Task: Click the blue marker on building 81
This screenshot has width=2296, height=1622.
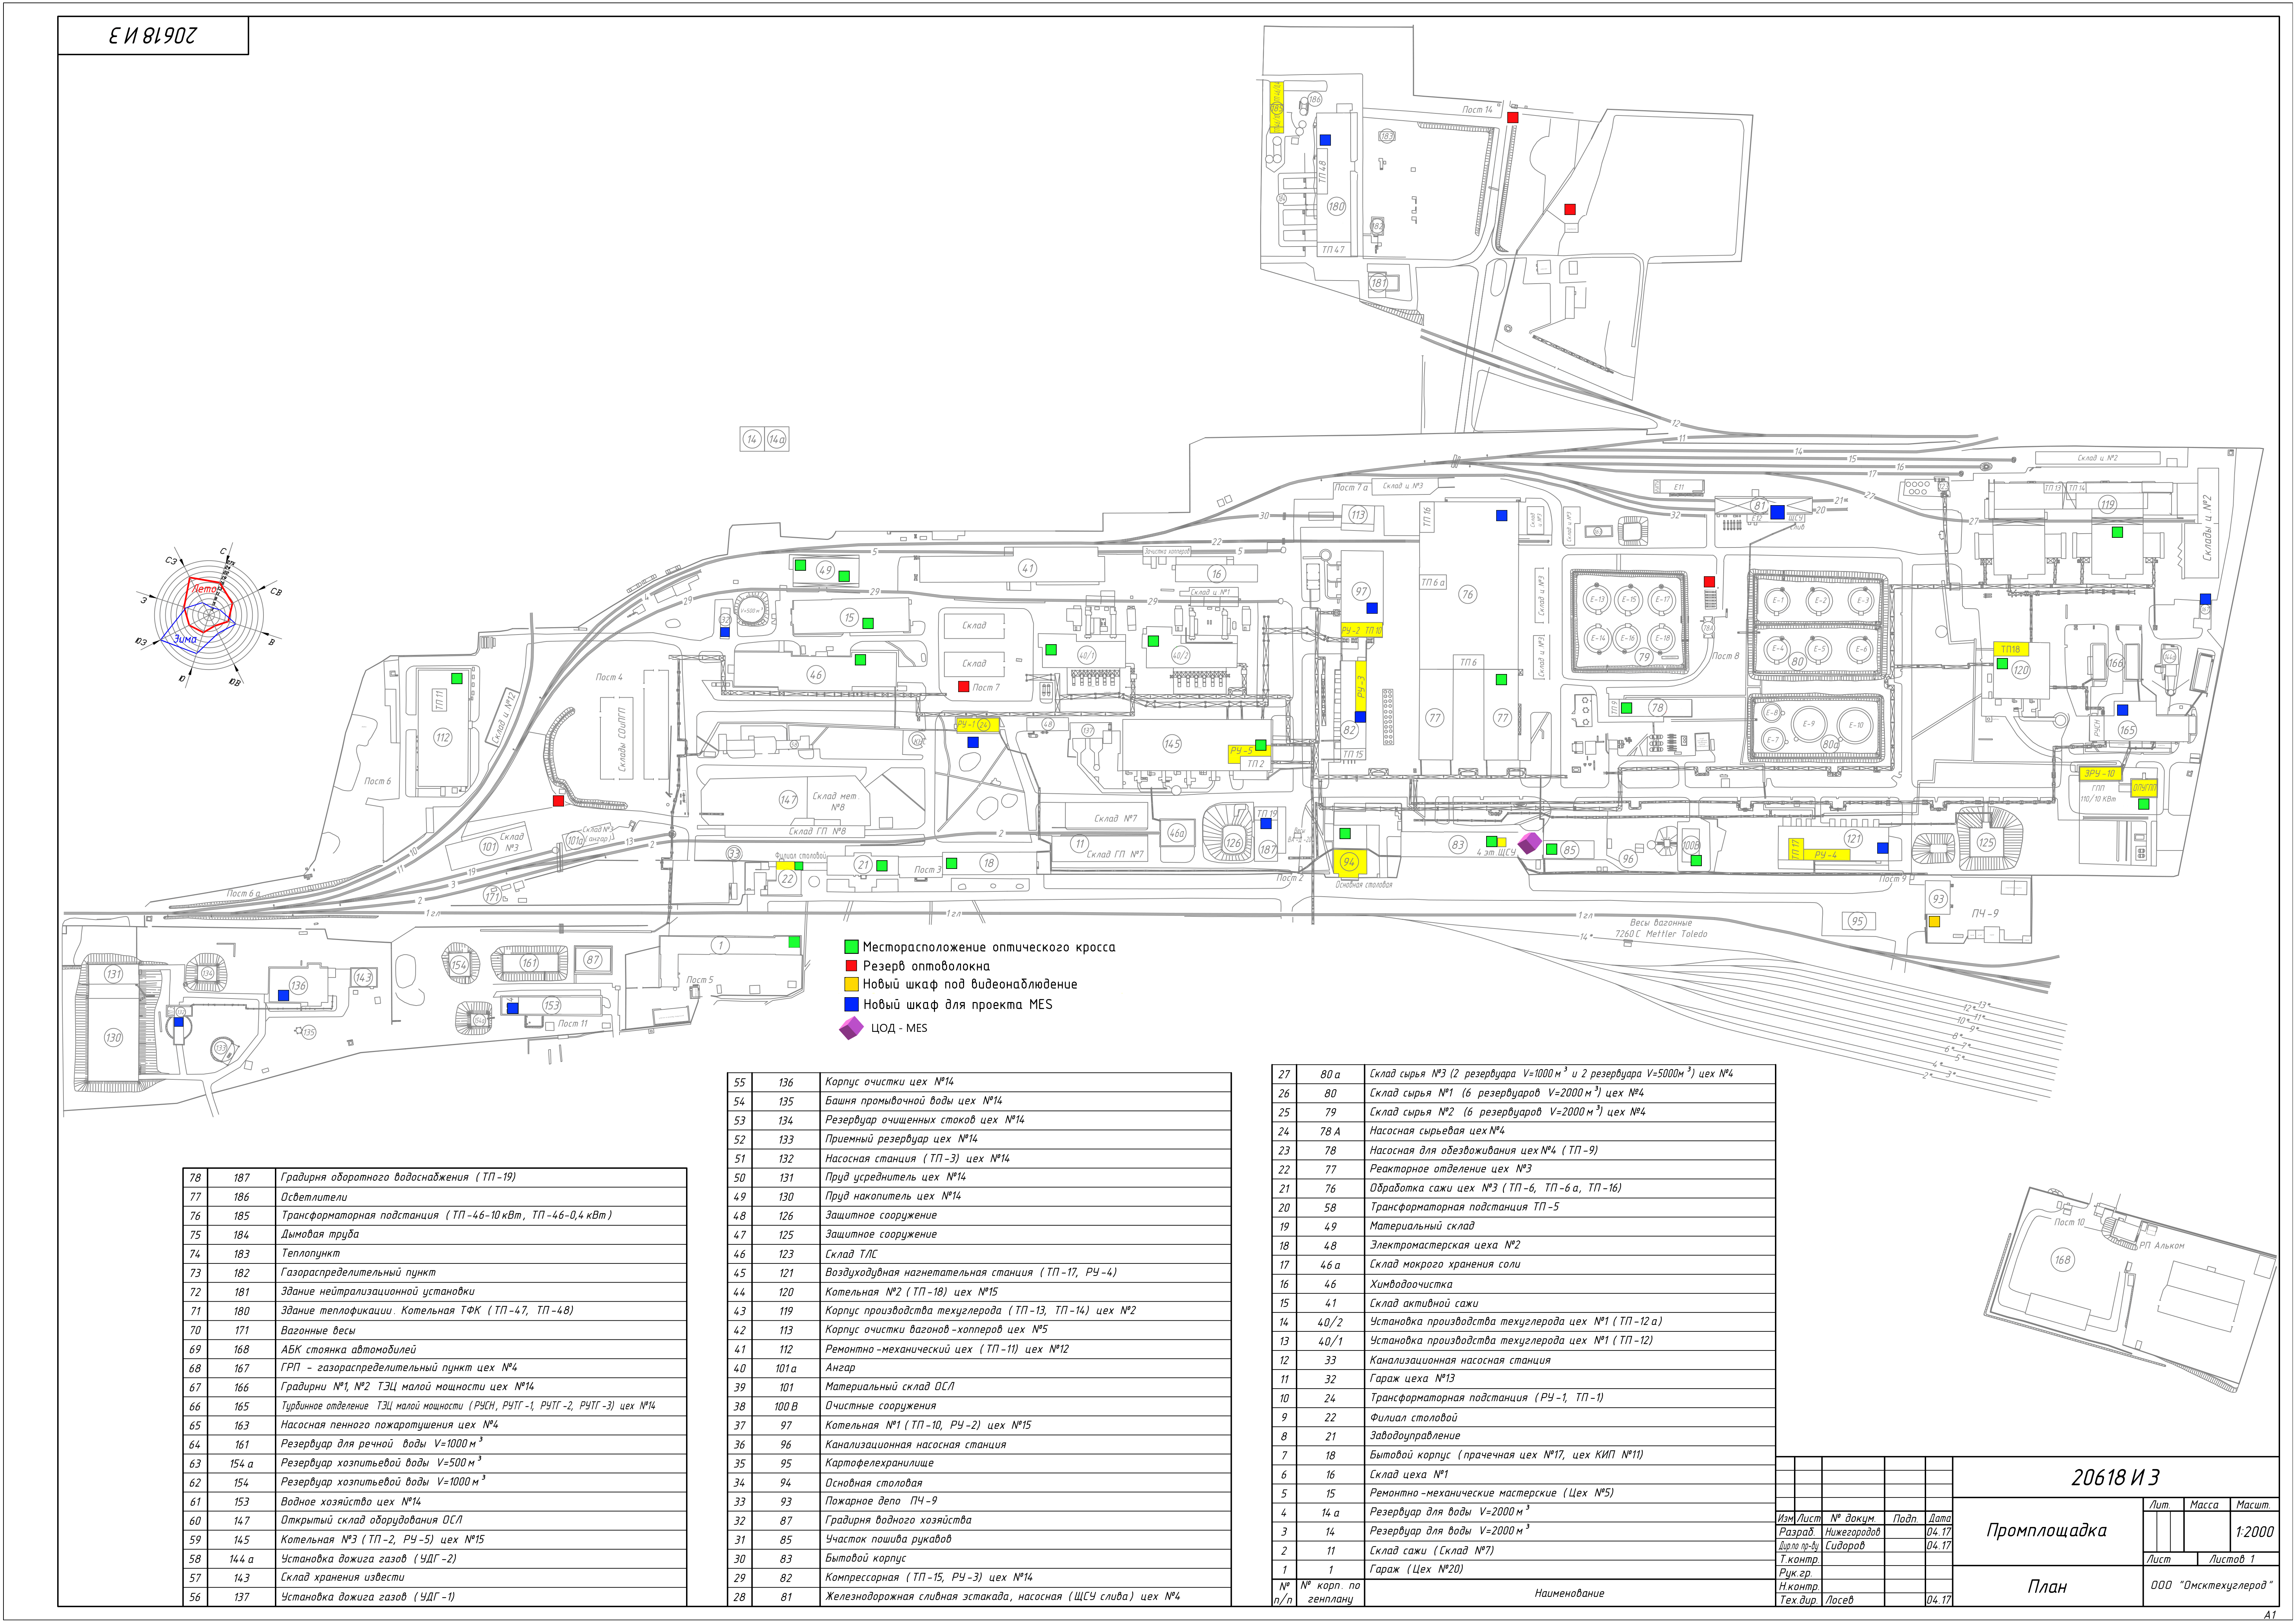Action: [1777, 512]
